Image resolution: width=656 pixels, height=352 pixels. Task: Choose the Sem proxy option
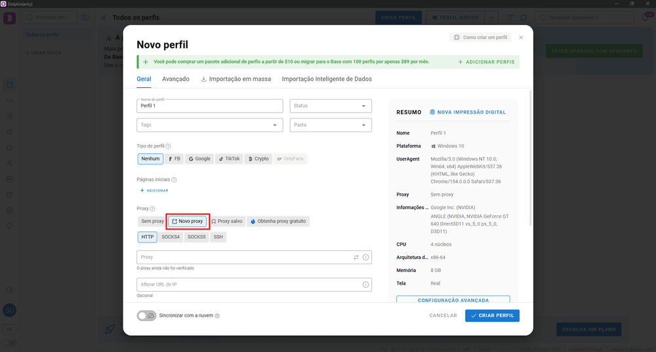(x=152, y=221)
